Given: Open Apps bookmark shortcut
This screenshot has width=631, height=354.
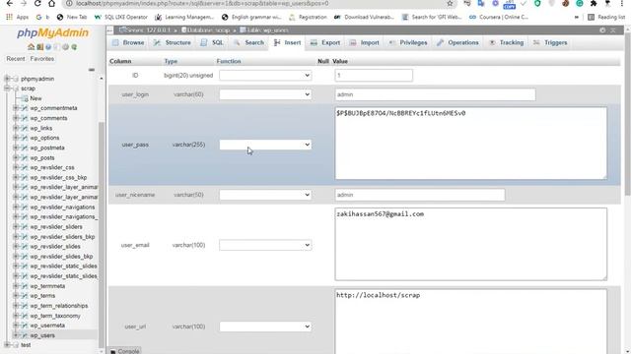Looking at the screenshot, I should [x=18, y=18].
